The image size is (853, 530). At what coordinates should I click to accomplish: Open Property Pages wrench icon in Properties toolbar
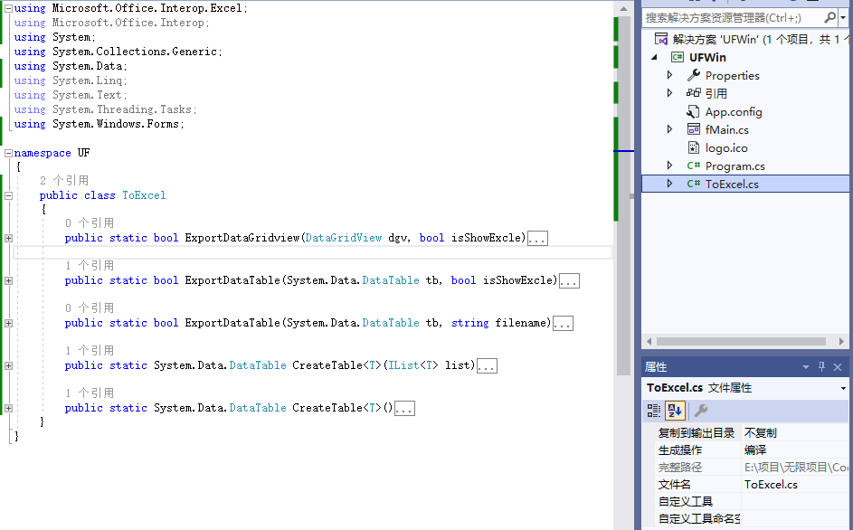pyautogui.click(x=700, y=411)
